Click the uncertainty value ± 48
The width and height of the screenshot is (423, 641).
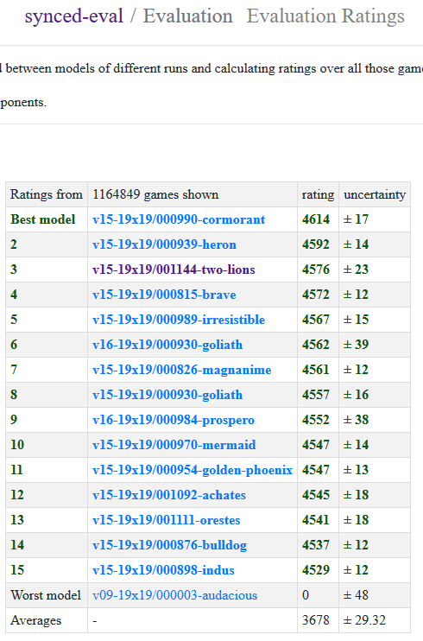(356, 595)
